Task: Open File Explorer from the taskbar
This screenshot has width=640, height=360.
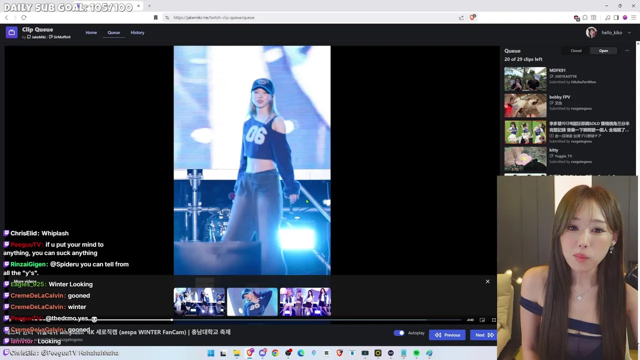Action: click(x=236, y=353)
